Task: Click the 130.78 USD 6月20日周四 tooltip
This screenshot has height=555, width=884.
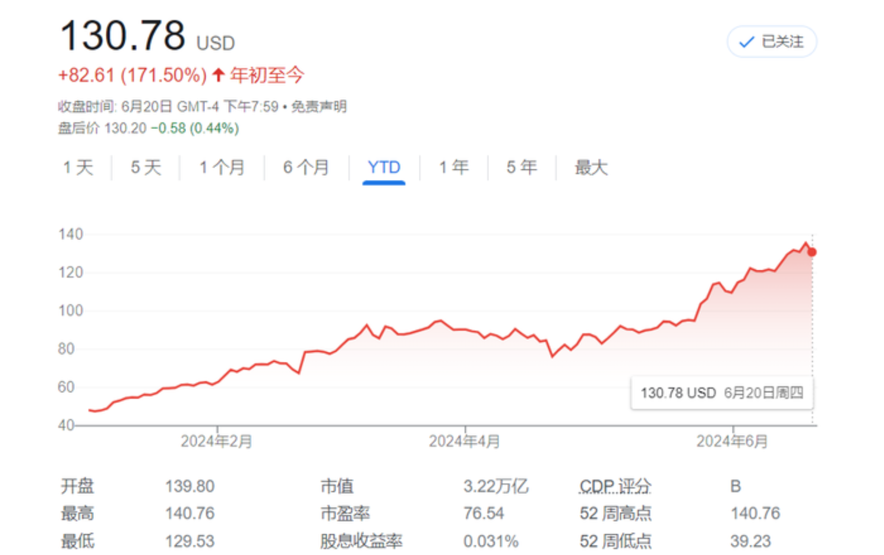Action: 721,393
